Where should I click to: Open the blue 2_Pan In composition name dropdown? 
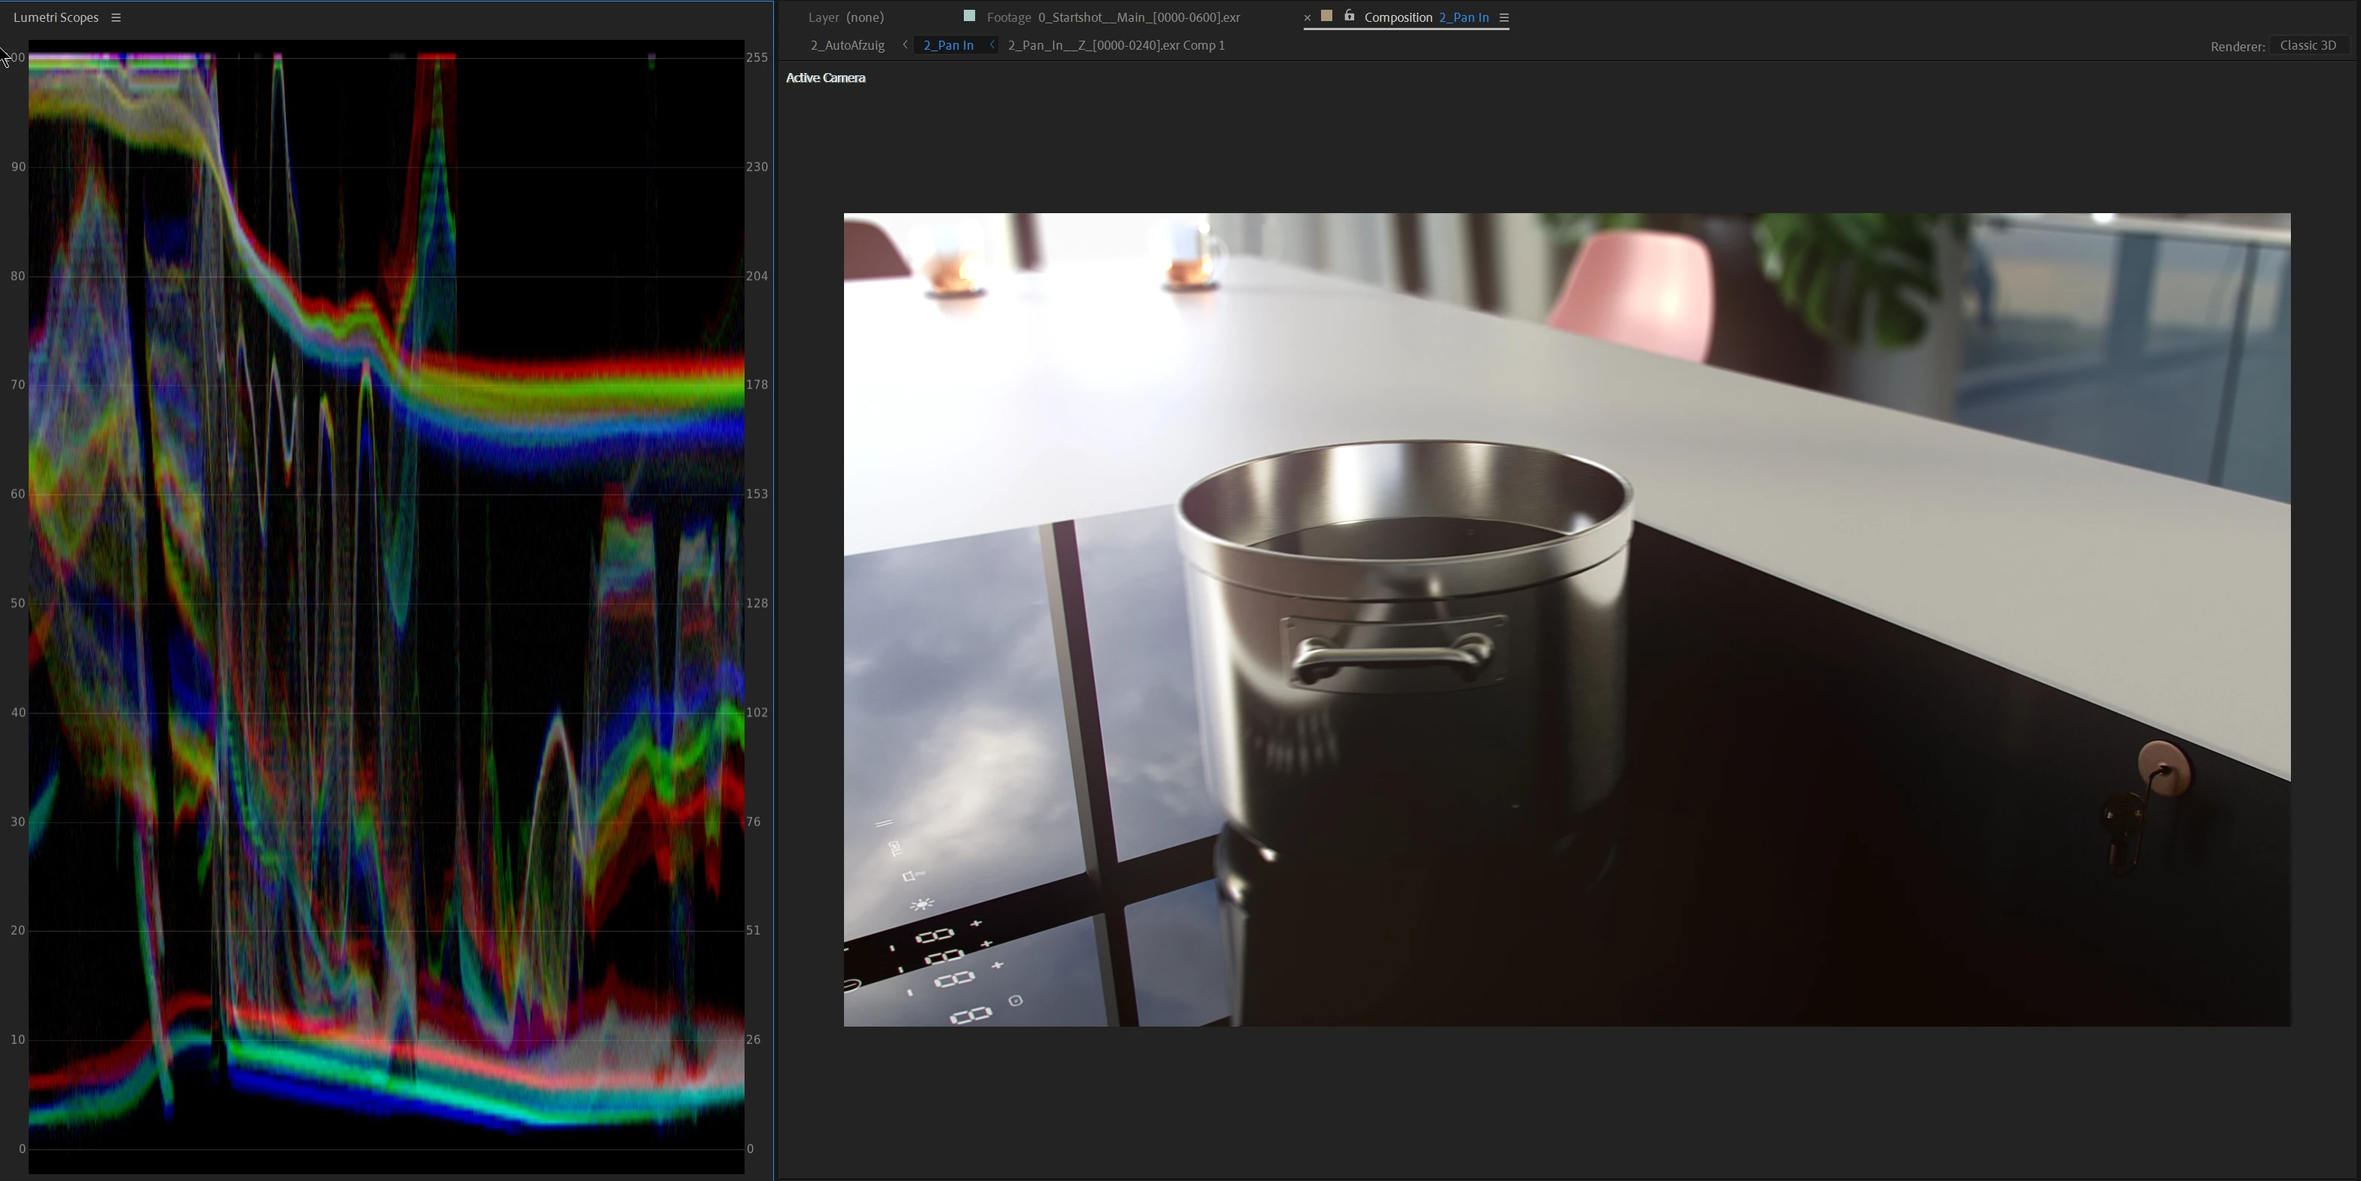click(1463, 17)
